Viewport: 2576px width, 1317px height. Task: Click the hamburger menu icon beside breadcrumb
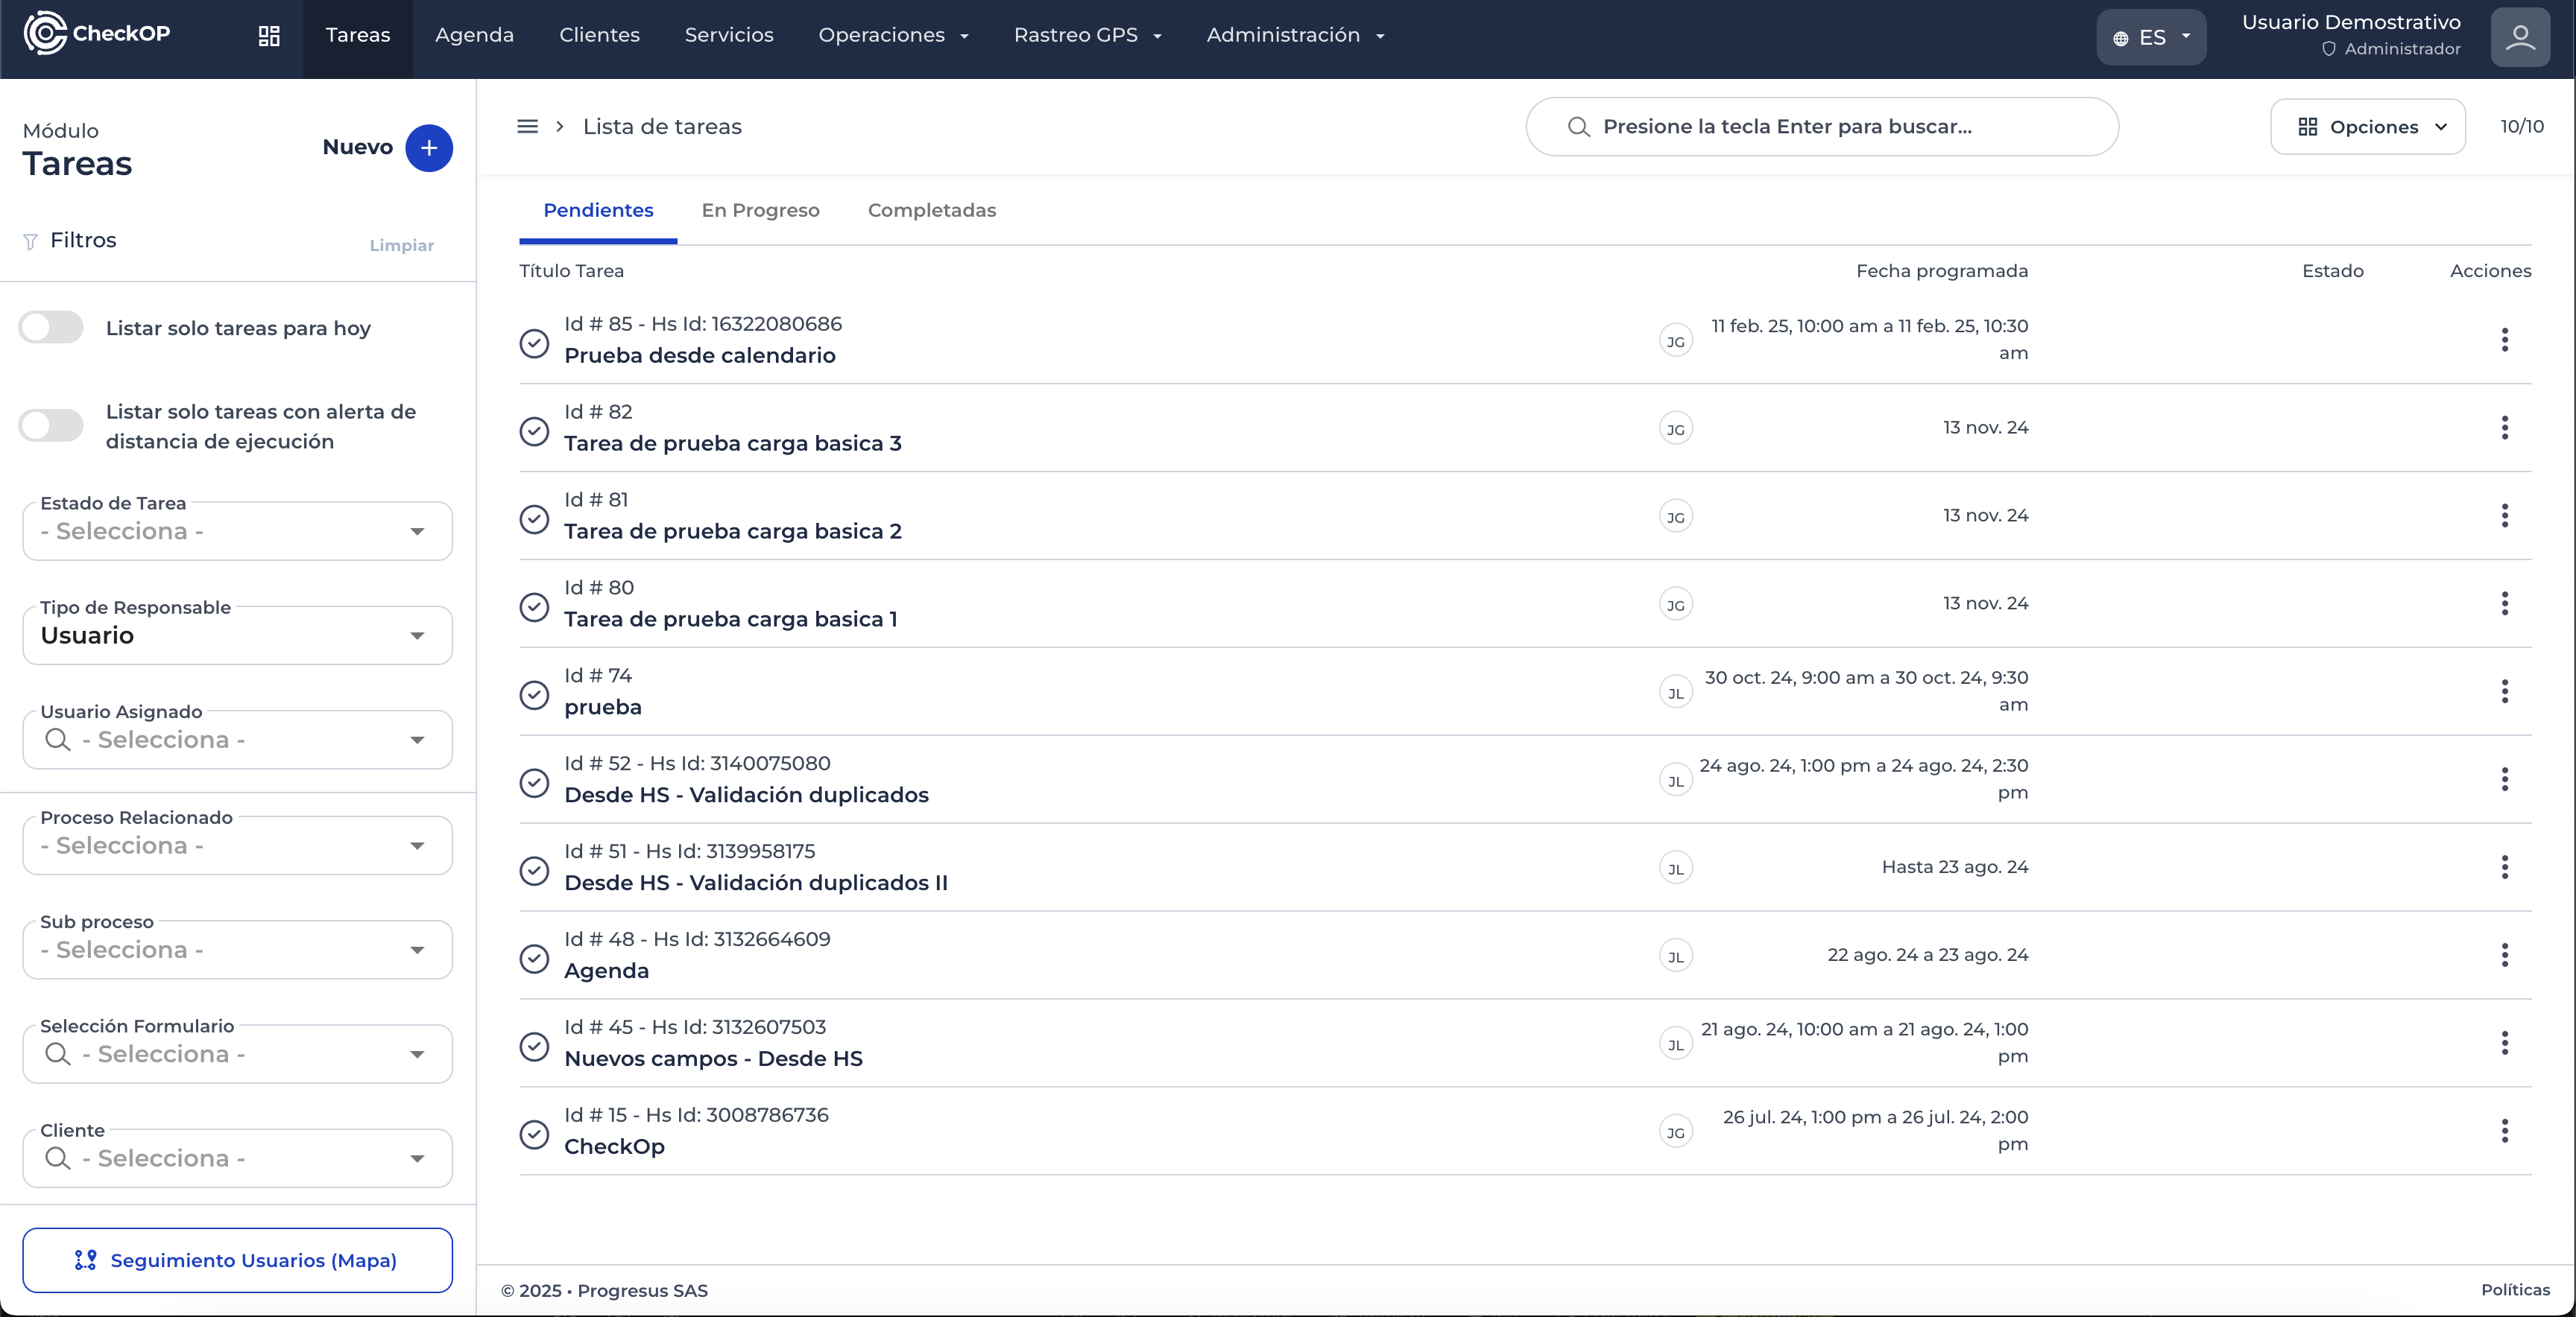[527, 127]
